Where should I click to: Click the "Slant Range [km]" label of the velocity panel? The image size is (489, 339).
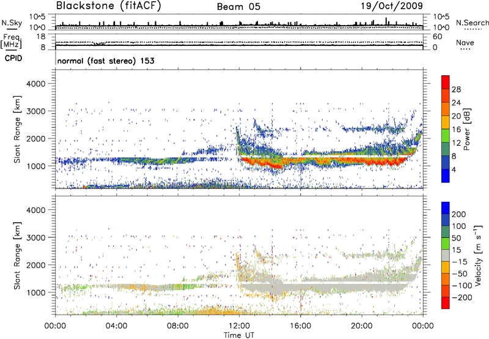[17, 256]
